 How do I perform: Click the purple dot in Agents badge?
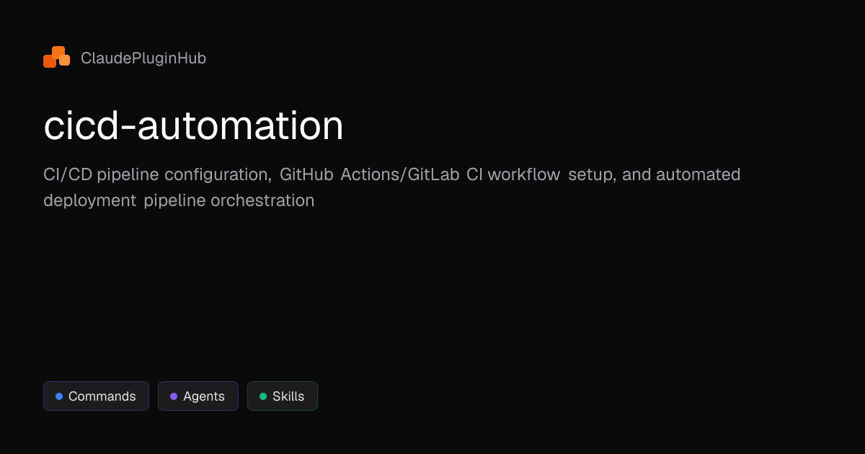click(174, 396)
